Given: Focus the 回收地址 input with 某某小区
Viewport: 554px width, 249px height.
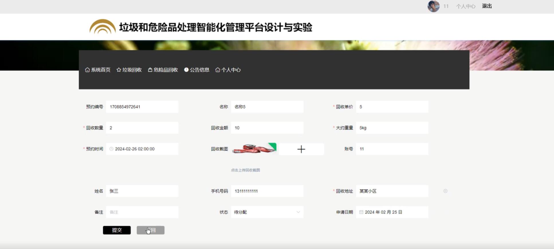Looking at the screenshot, I should [x=392, y=191].
